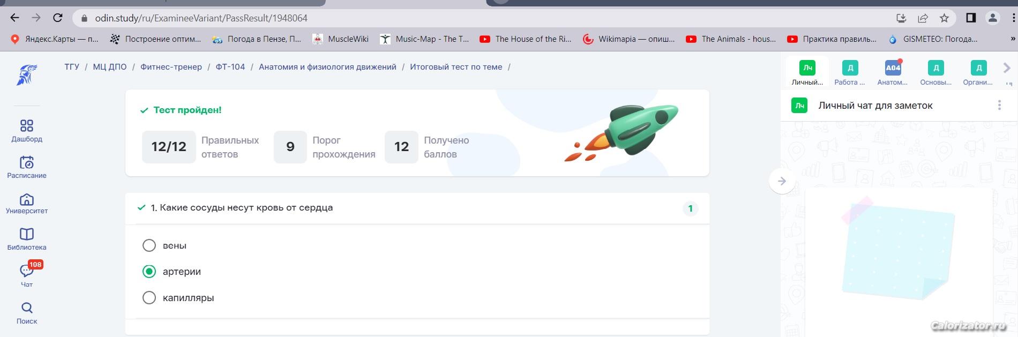Select the капилляры radio option
1018x337 pixels.
[x=149, y=298]
